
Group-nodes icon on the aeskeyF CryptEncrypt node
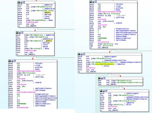tap(22, 33)
